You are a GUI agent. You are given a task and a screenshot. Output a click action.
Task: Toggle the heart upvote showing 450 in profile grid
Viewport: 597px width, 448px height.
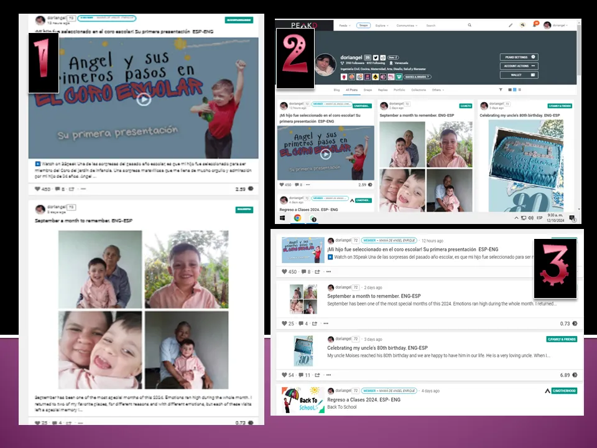tap(282, 185)
